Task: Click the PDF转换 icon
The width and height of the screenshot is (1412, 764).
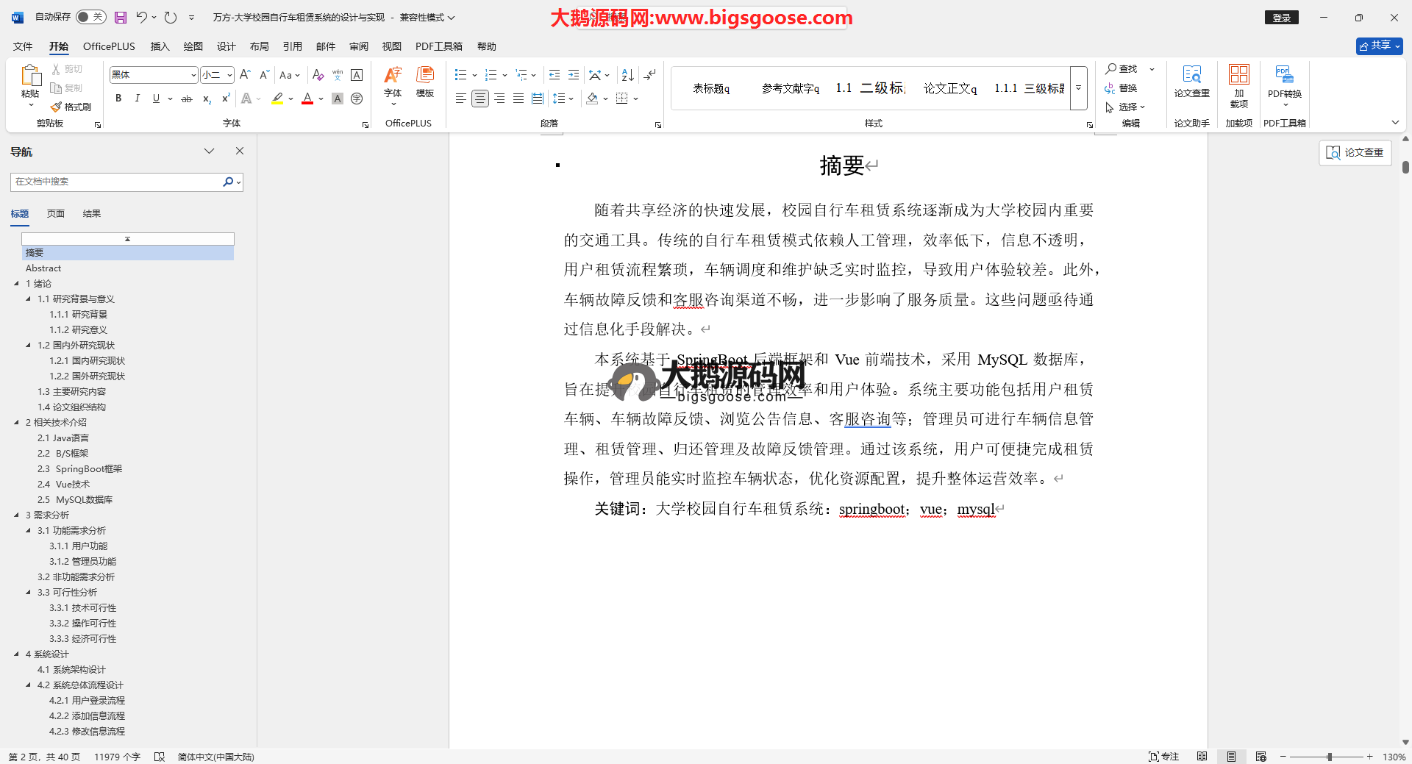Action: click(x=1284, y=82)
